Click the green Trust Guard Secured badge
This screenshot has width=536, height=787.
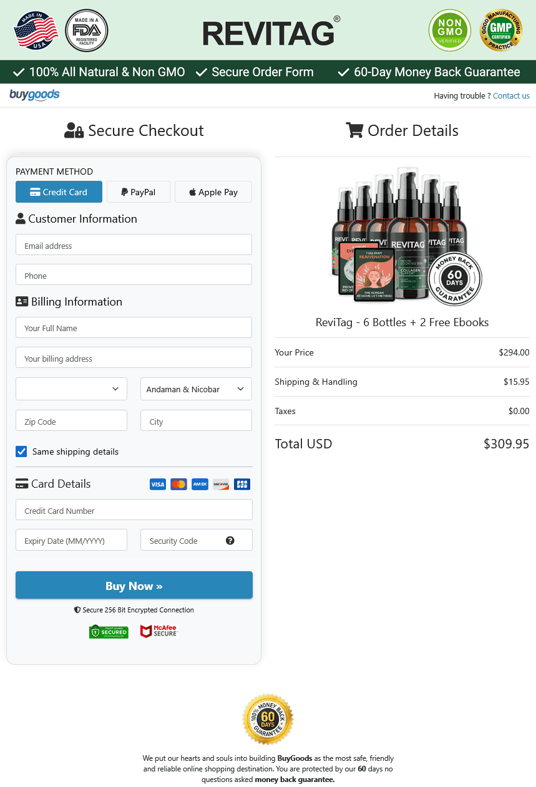(109, 632)
